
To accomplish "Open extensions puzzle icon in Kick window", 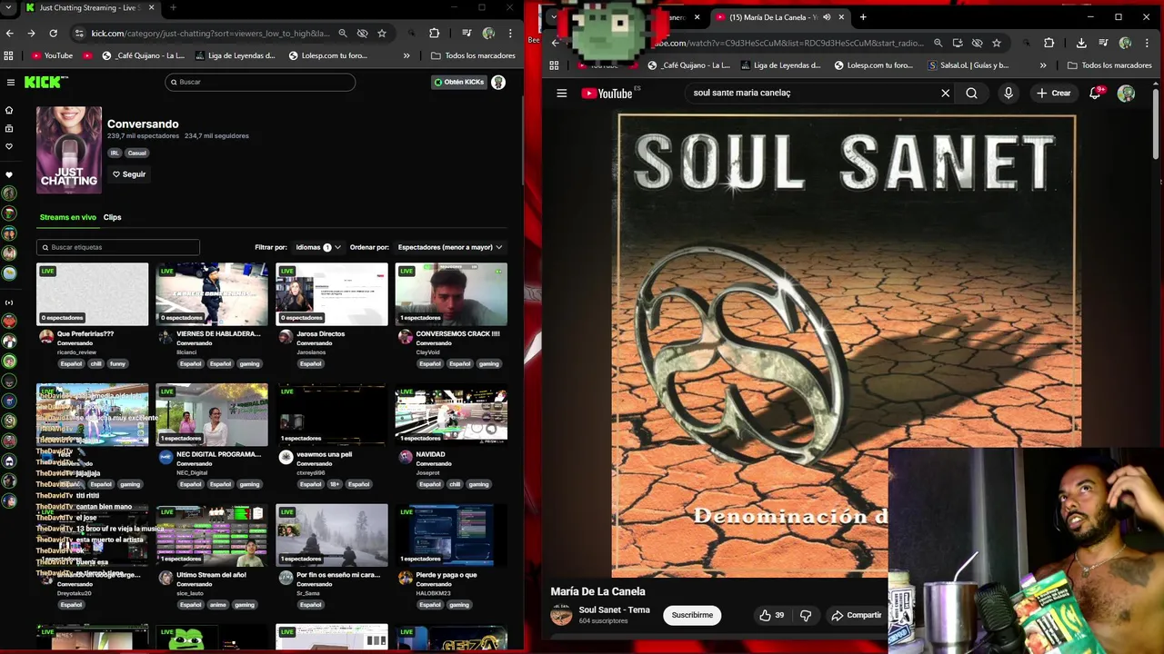I will click(x=435, y=34).
